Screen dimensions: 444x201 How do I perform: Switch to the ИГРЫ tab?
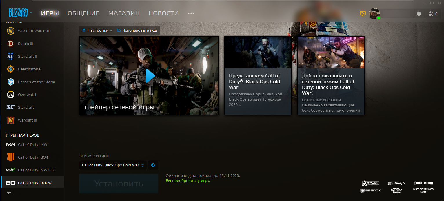(50, 13)
